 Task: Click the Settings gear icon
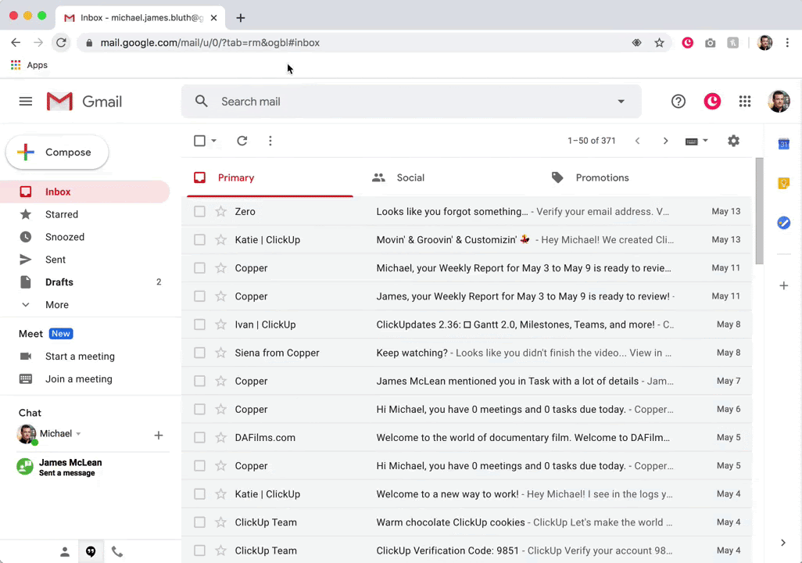[732, 141]
